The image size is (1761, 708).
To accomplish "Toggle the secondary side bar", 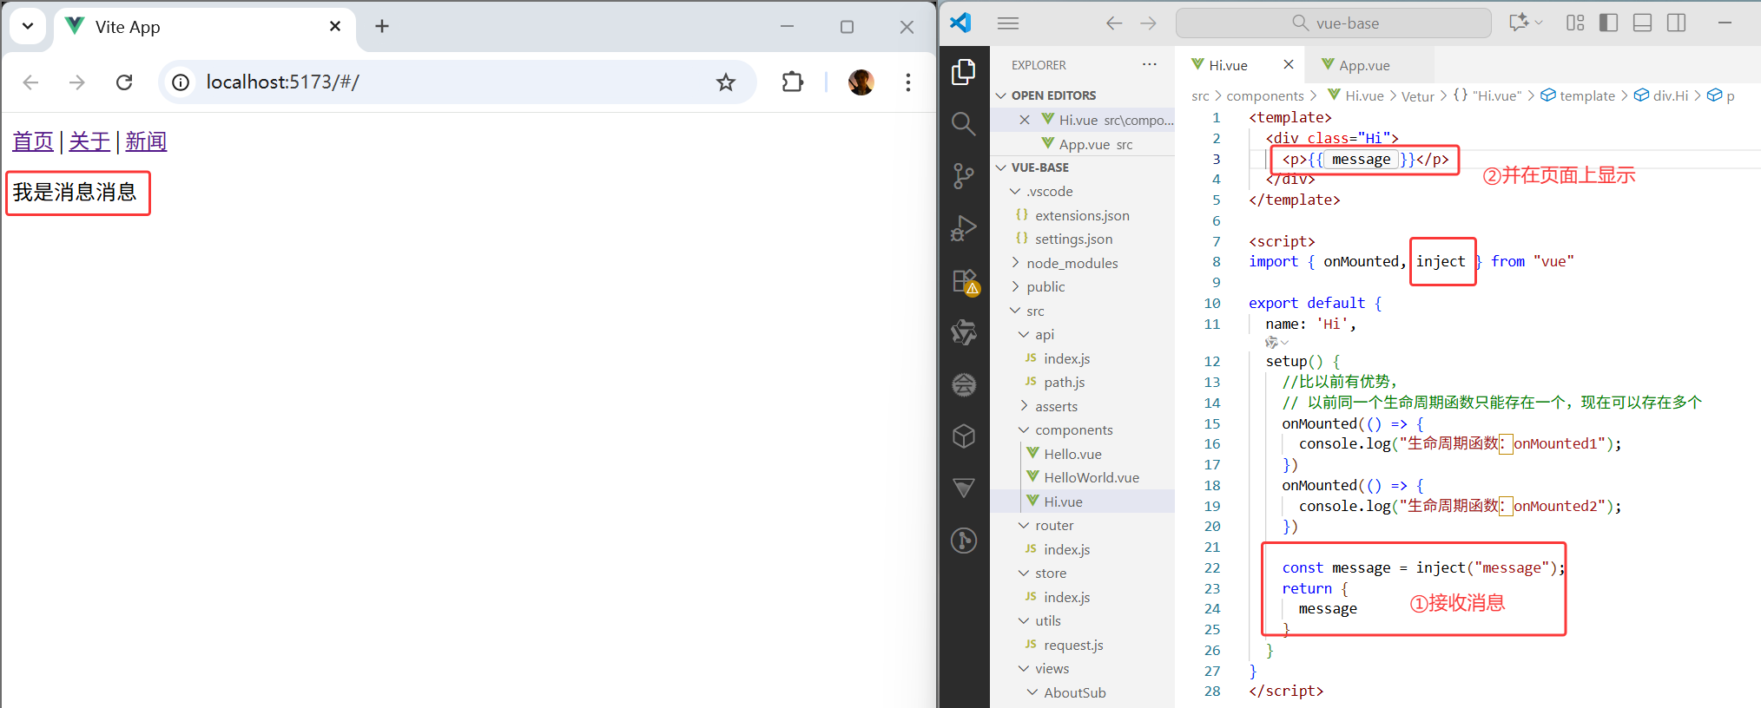I will click(x=1676, y=23).
